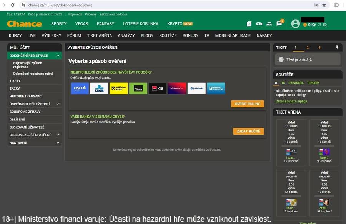Select Česká spořitelna bank logo

click(x=80, y=89)
